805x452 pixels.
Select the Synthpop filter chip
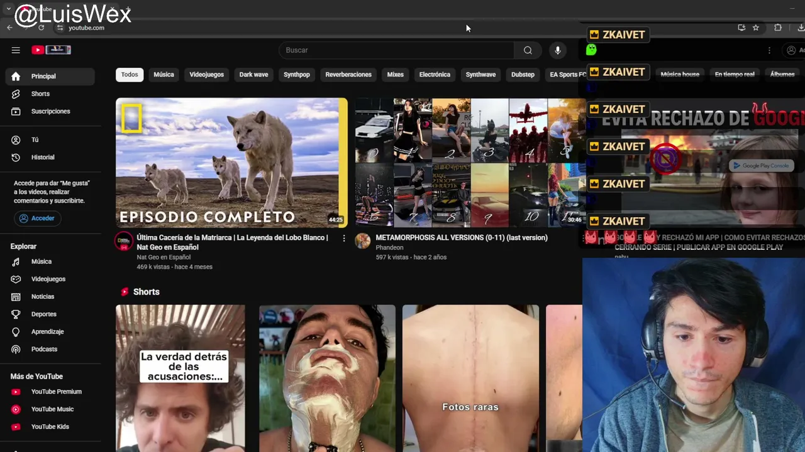click(x=297, y=75)
